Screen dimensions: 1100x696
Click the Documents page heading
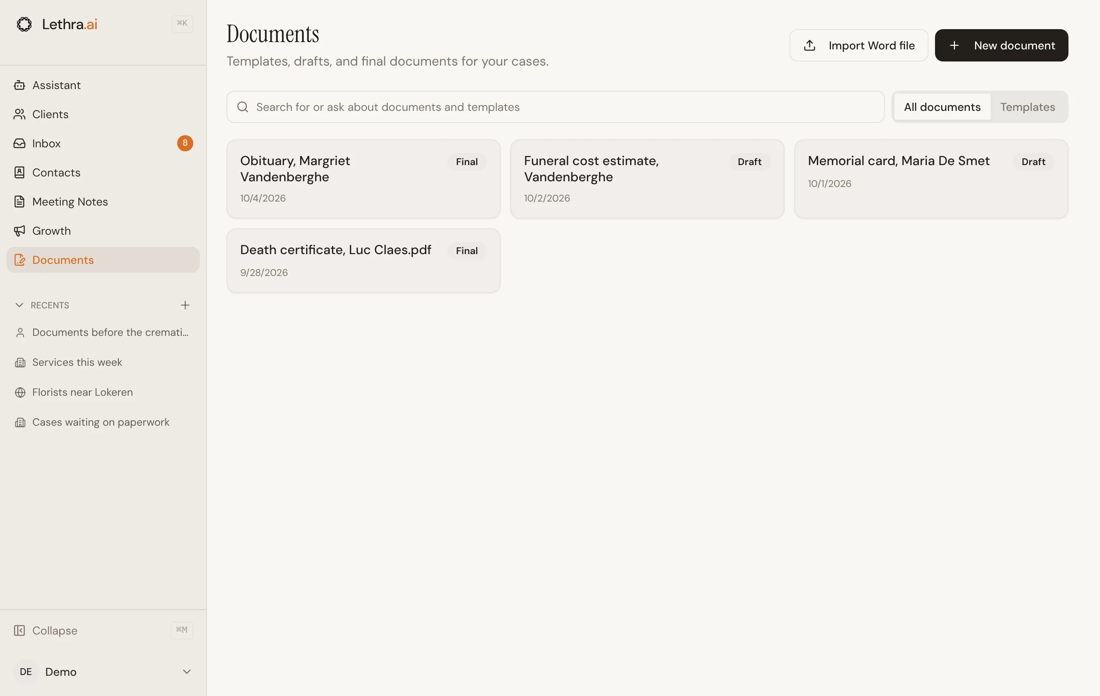(x=273, y=34)
